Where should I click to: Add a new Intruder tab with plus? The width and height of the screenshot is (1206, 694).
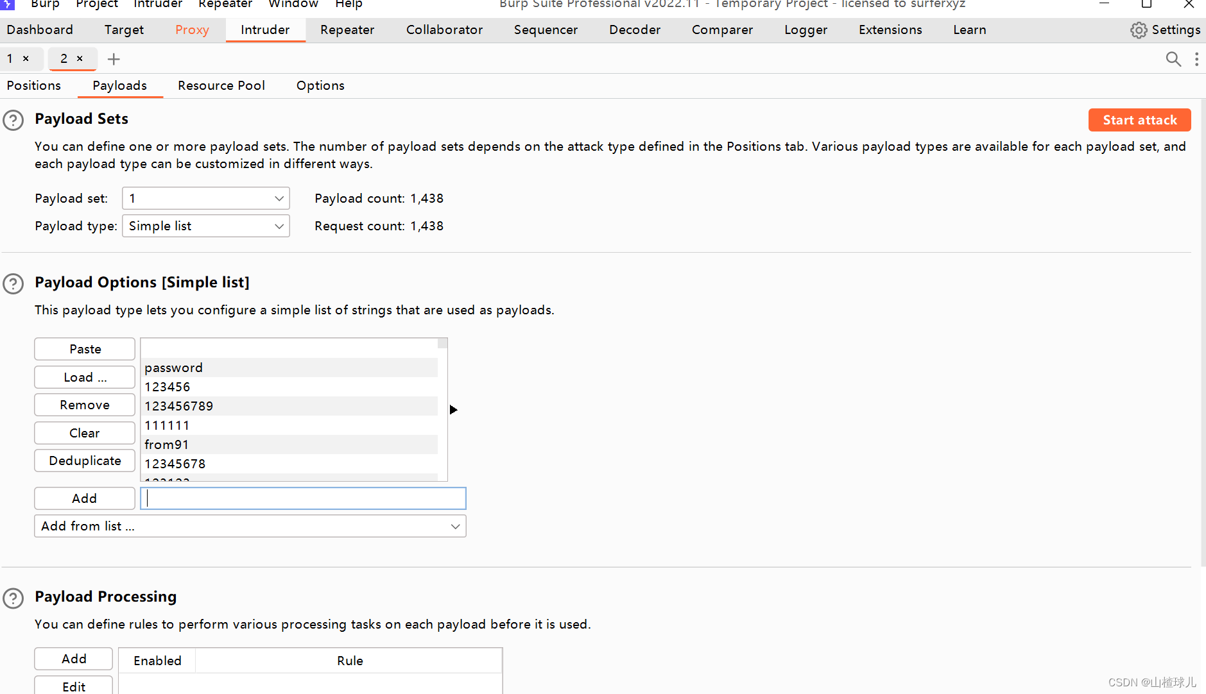point(114,59)
